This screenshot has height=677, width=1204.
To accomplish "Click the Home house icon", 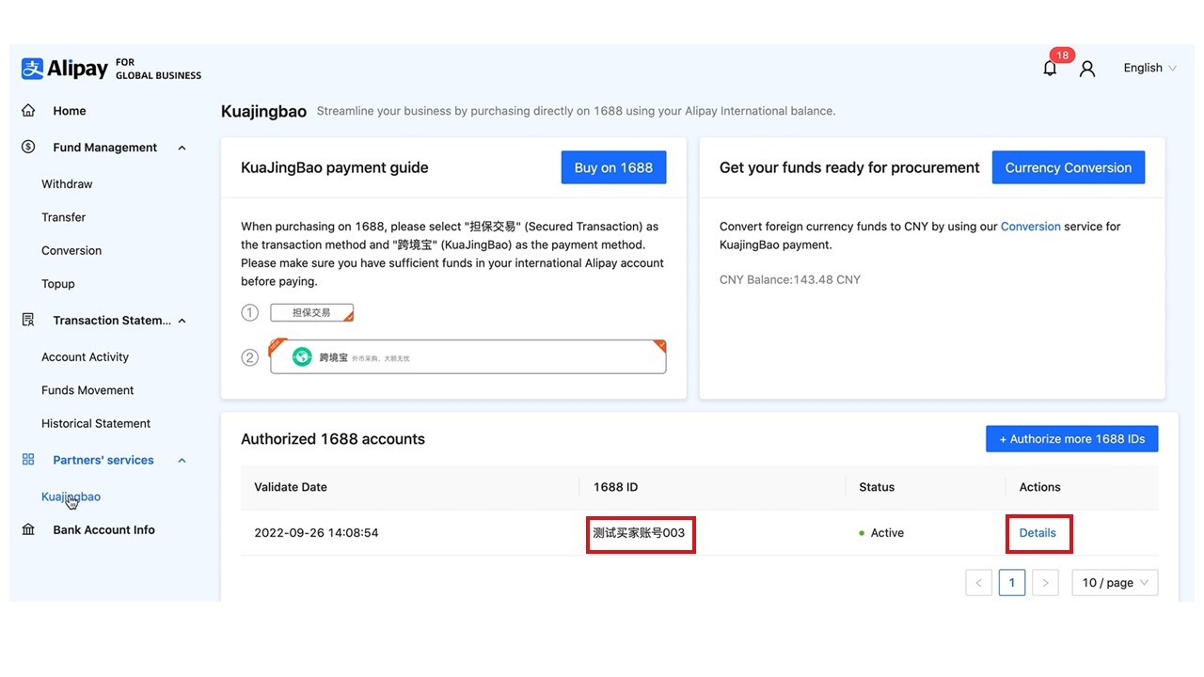I will [28, 111].
